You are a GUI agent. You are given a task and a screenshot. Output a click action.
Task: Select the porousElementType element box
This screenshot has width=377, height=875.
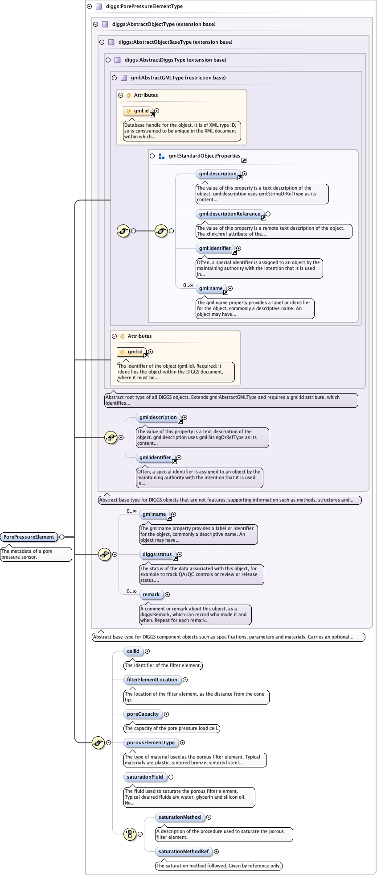pos(151,743)
